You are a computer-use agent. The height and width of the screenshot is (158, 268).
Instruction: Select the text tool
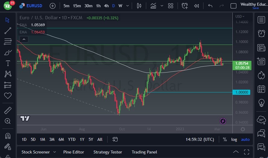8,63
